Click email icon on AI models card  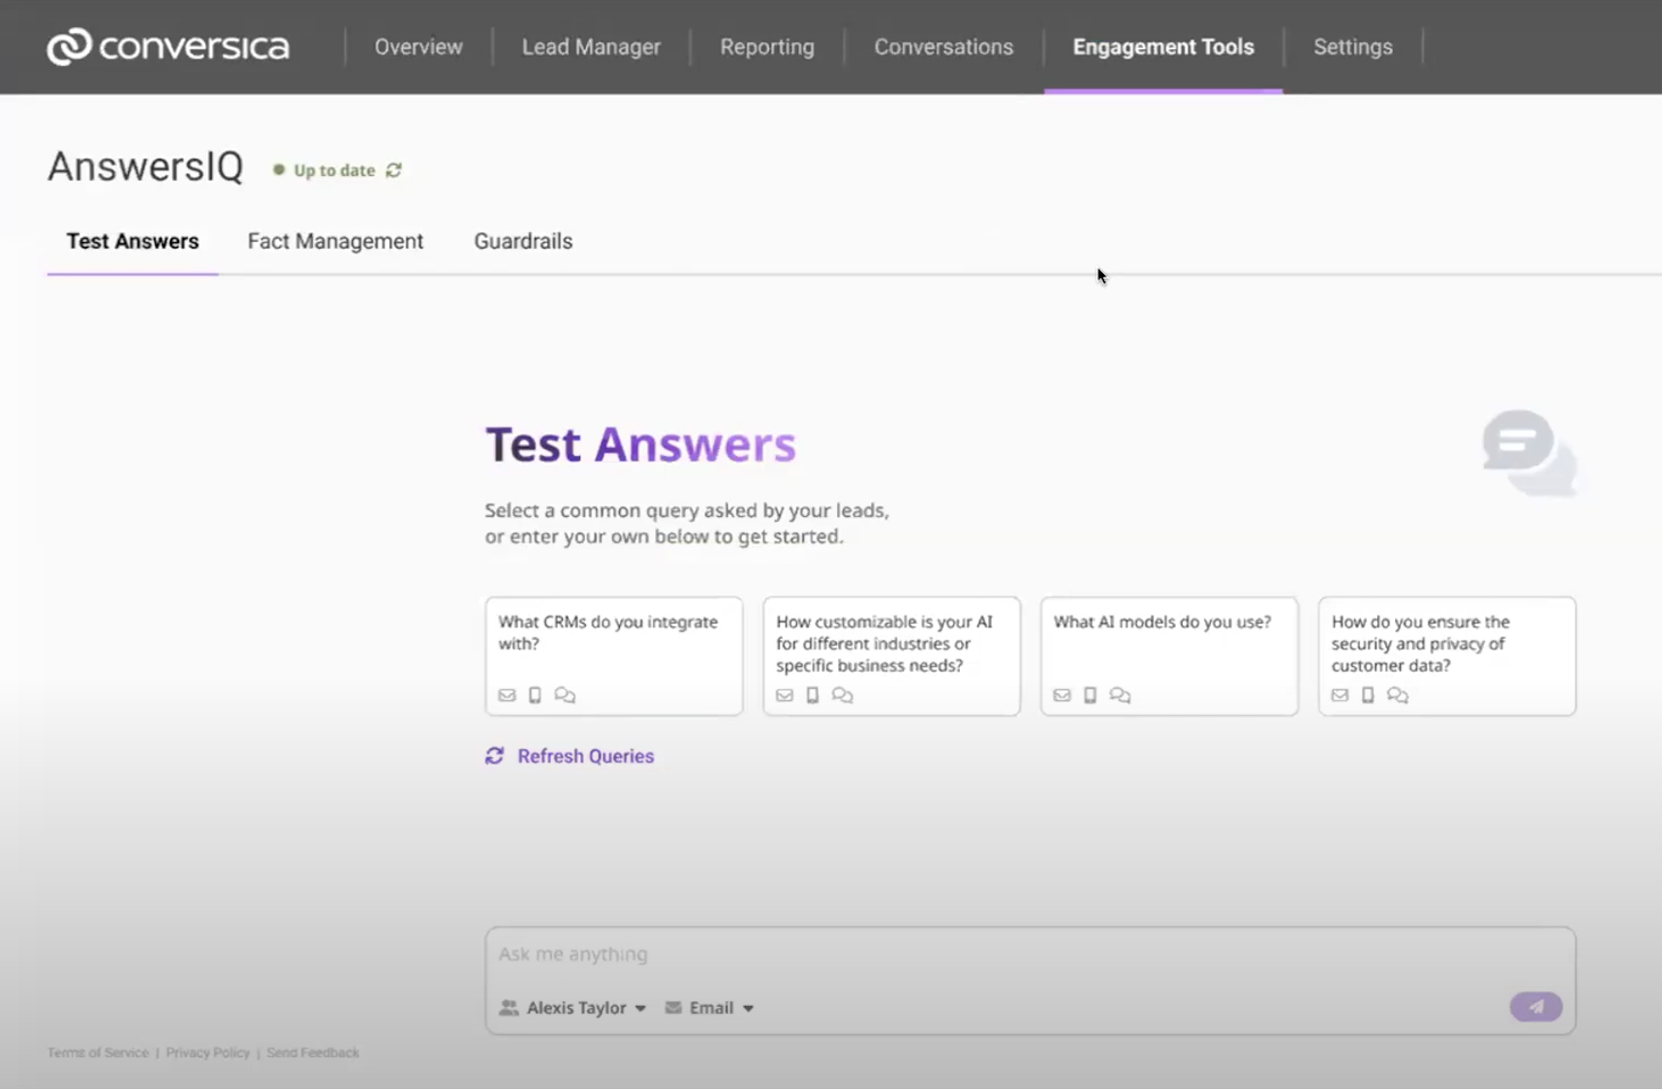pos(1062,695)
